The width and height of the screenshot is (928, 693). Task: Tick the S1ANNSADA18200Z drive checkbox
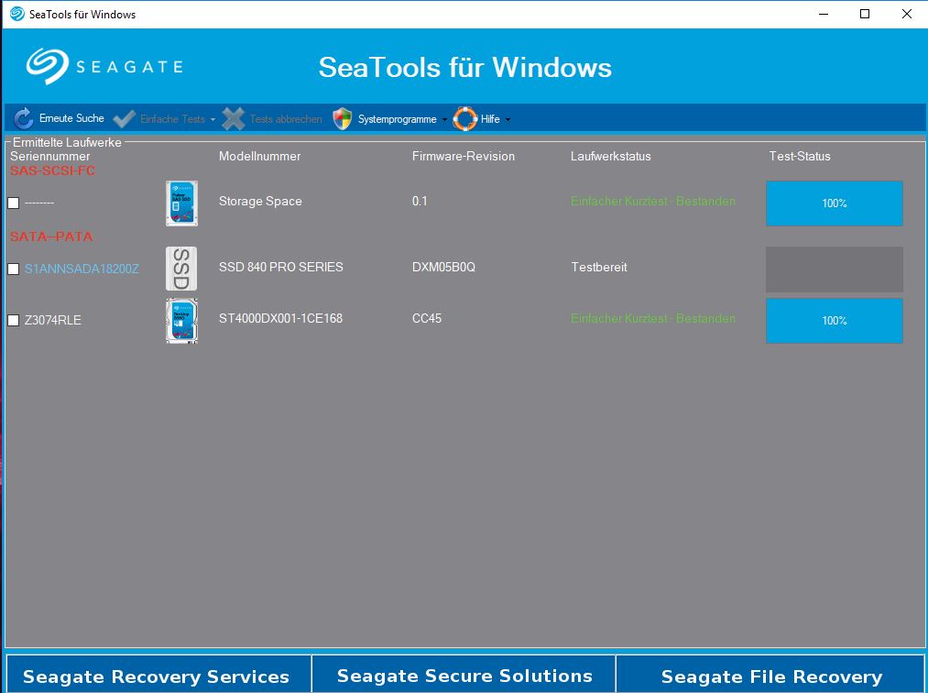point(14,269)
